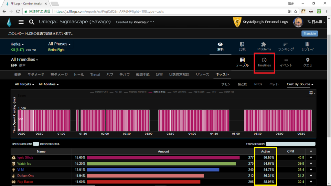
Task: Expand the Ignis Silicia row plus
Action: (x=311, y=158)
